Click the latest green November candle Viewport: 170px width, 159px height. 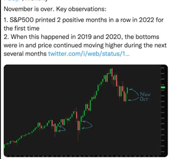[127, 91]
